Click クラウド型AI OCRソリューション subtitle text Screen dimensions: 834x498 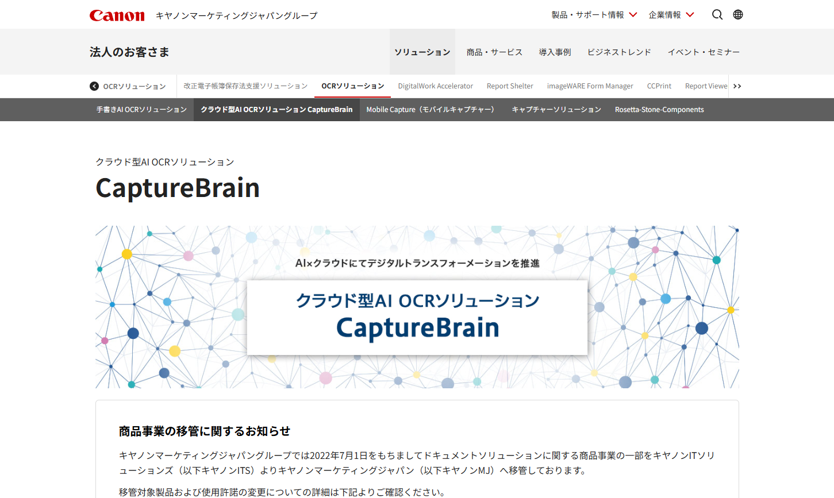click(x=165, y=162)
